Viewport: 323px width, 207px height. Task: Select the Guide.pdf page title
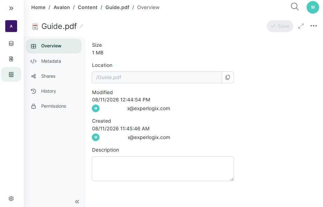coord(59,26)
